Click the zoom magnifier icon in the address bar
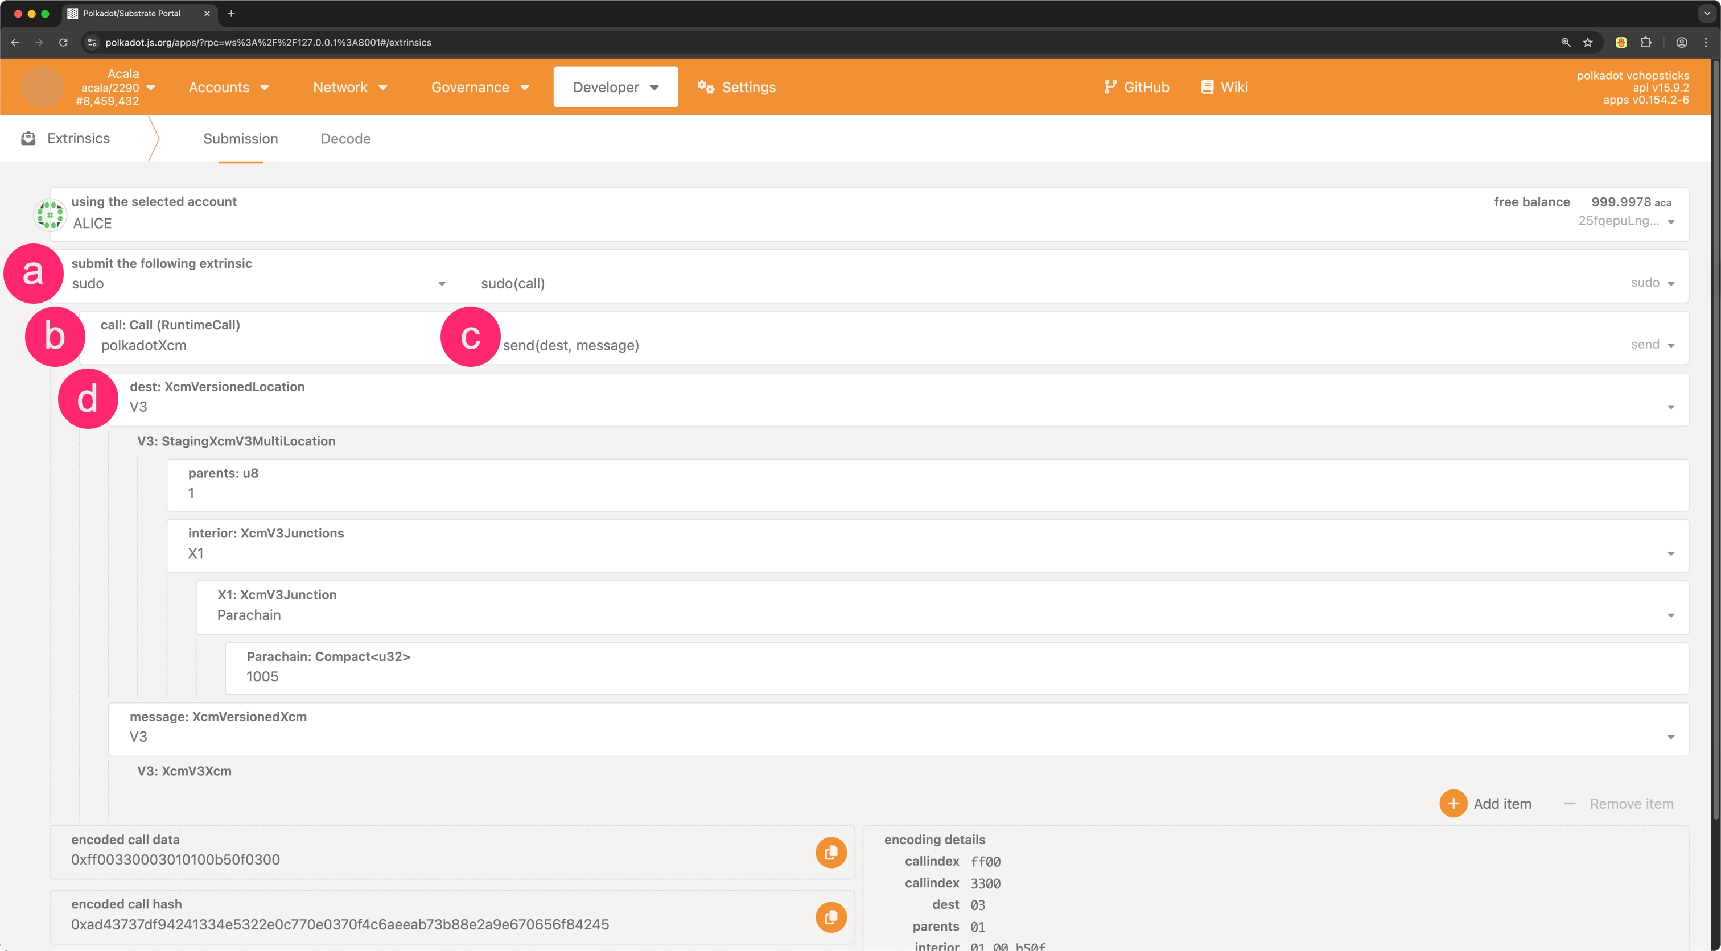The image size is (1721, 951). [x=1565, y=42]
